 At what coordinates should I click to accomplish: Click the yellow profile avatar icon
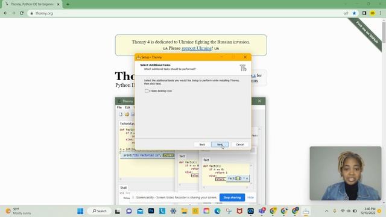[x=373, y=13]
